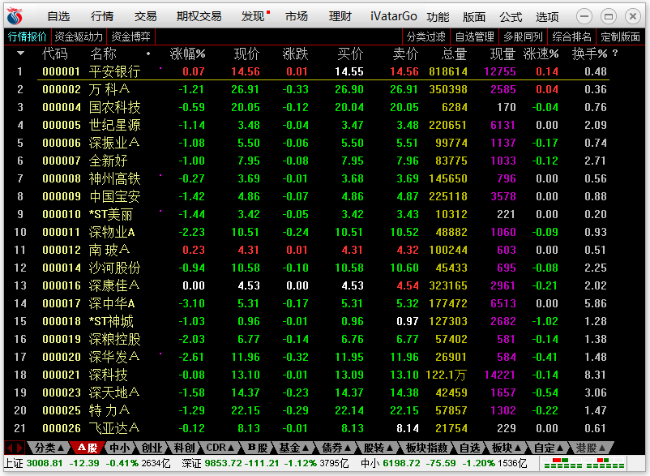This screenshot has width=650, height=476.
Task: Select the 平安银行 stock row
Action: pyautogui.click(x=323, y=71)
